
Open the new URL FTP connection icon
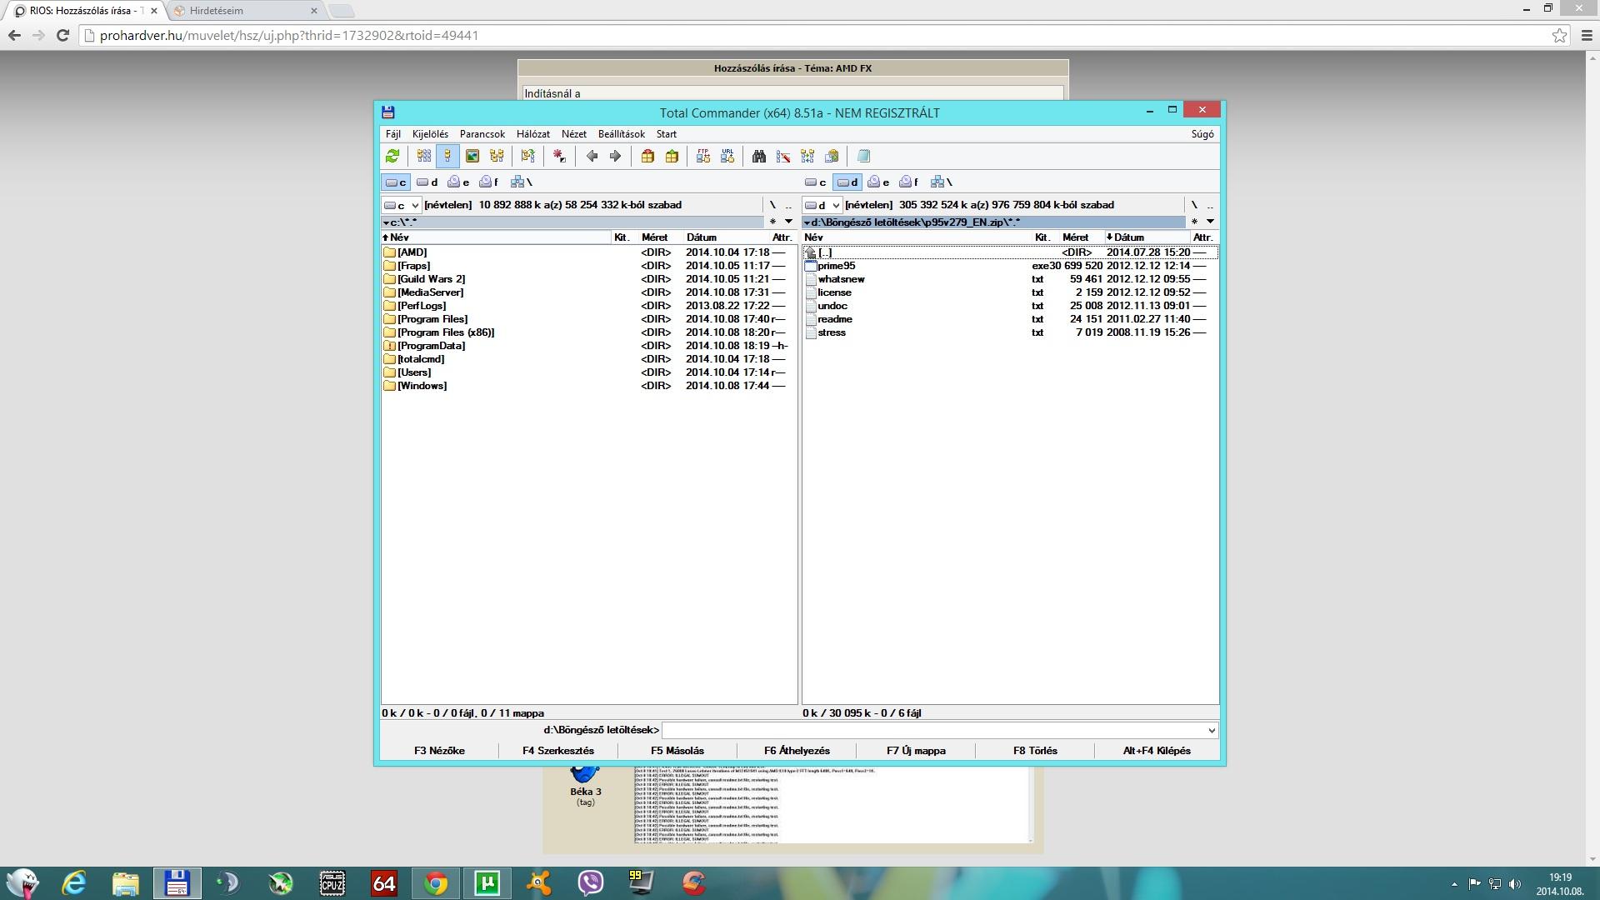727,156
